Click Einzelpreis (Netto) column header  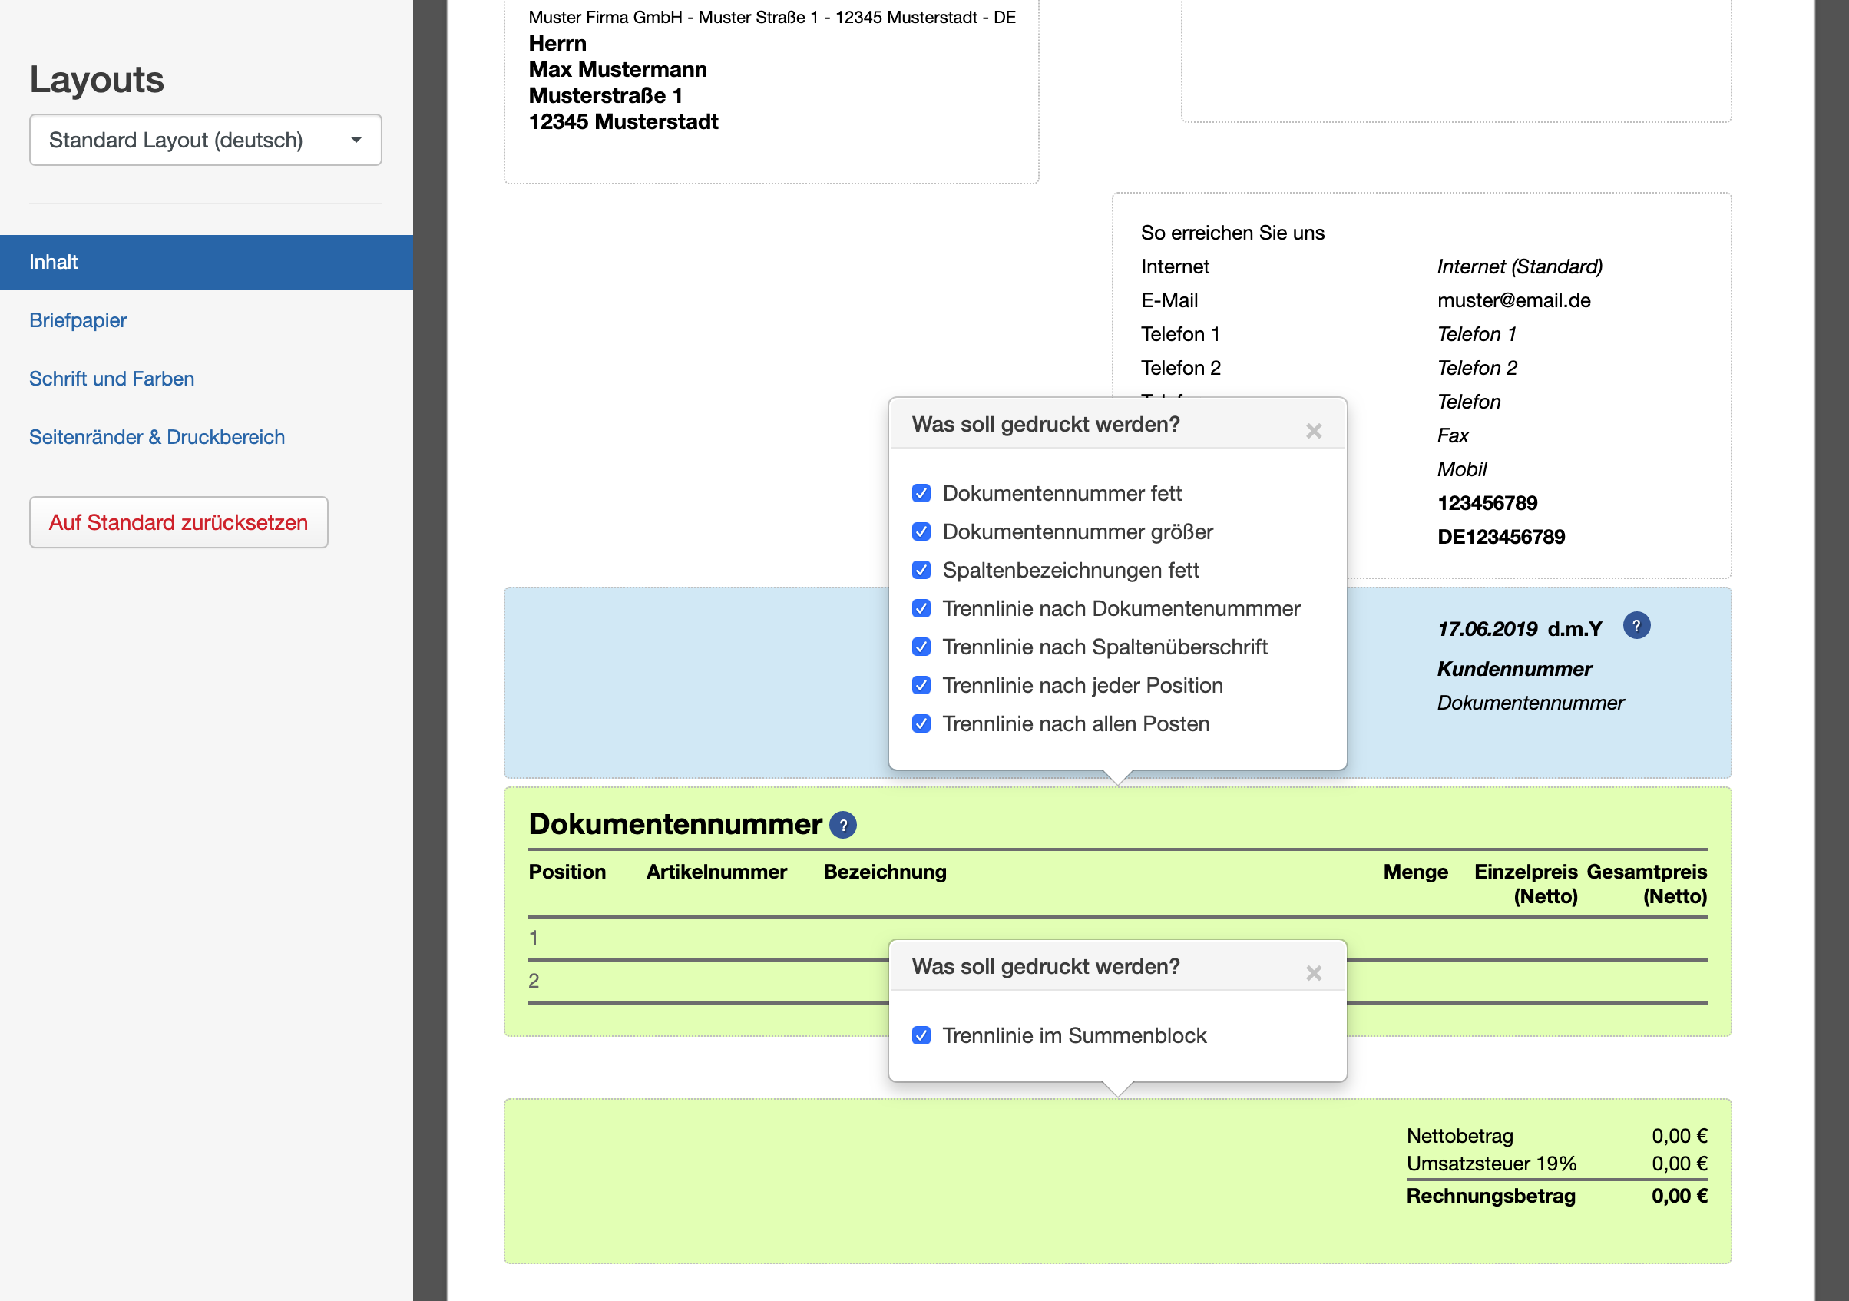[x=1525, y=884]
